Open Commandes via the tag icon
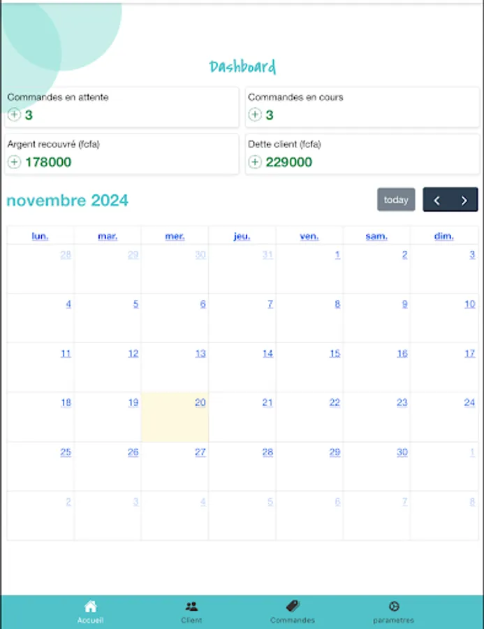Viewport: 484px width, 629px height. (292, 606)
